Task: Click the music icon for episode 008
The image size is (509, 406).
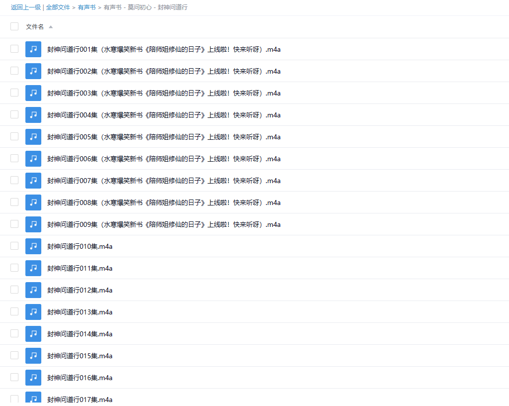Action: click(33, 203)
